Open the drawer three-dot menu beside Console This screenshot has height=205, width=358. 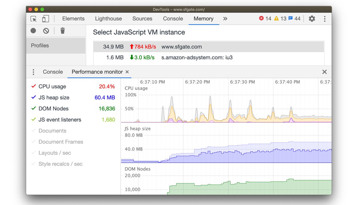click(33, 72)
